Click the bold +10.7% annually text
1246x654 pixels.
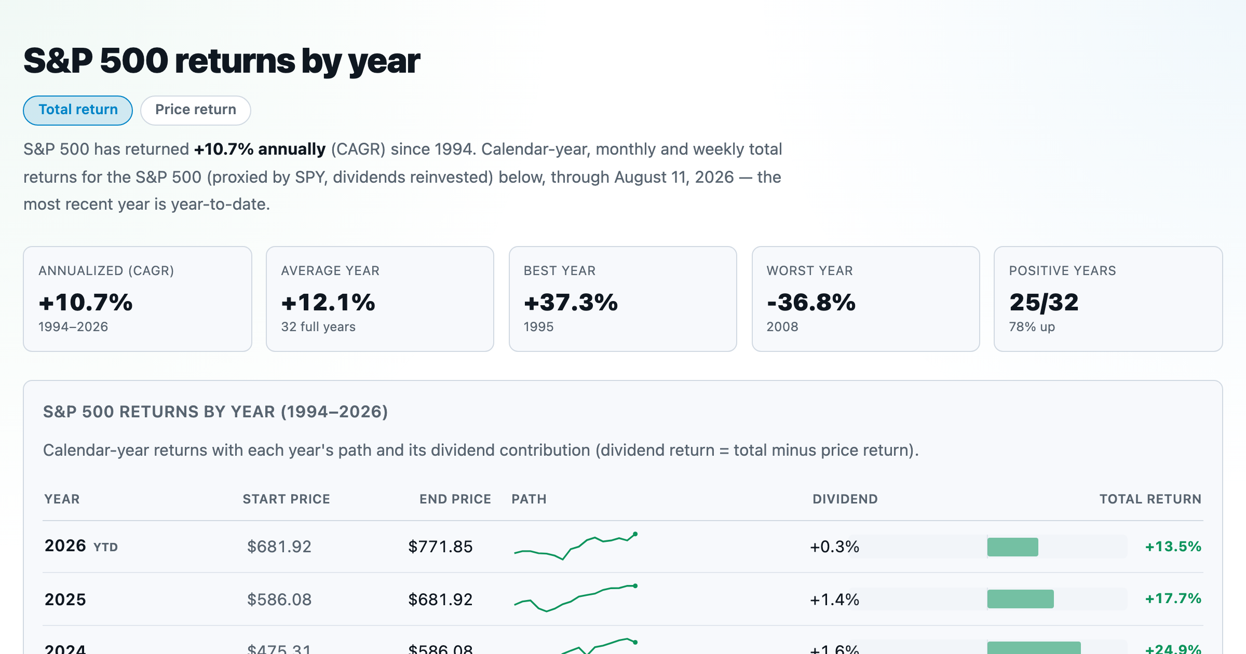coord(260,149)
